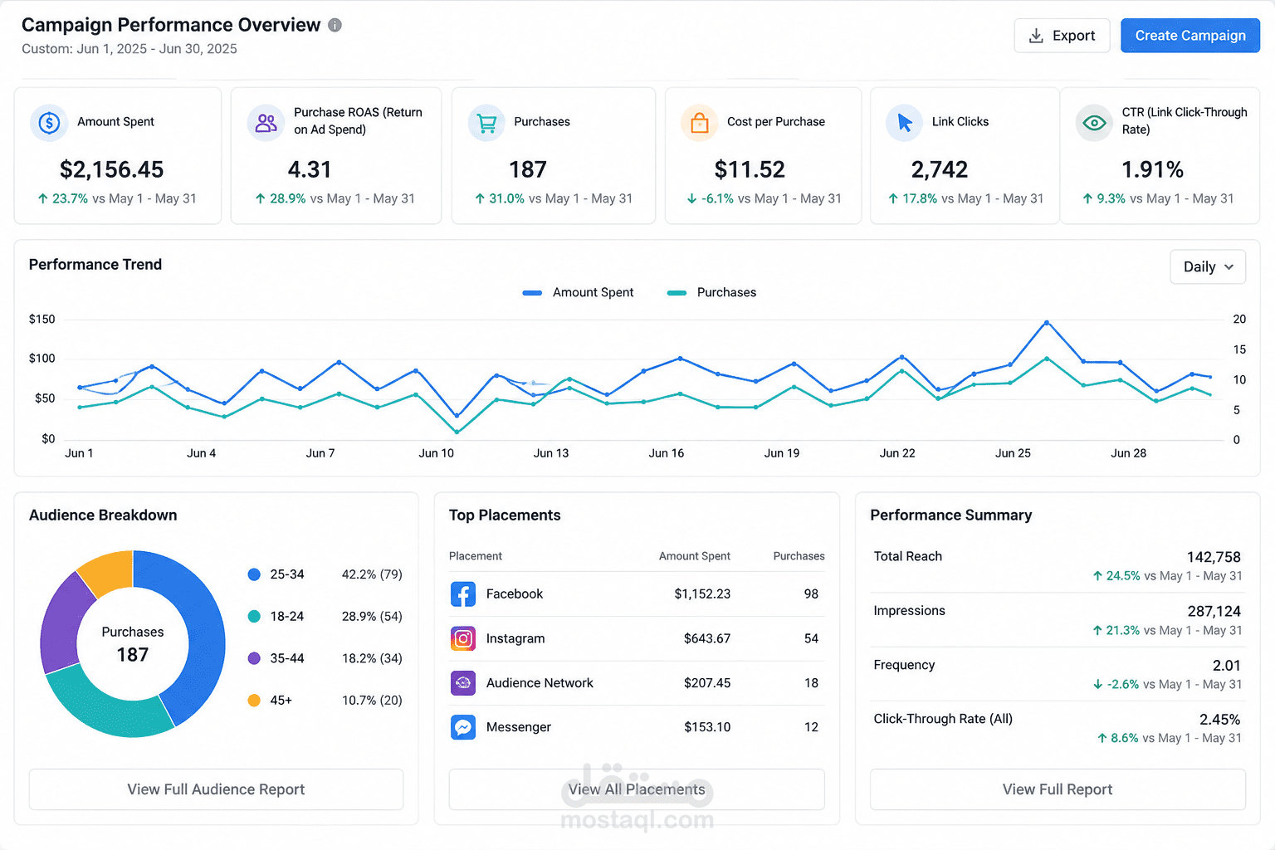The height and width of the screenshot is (850, 1275).
Task: Click the dollar icon on Amount Spent card
Action: 49,123
